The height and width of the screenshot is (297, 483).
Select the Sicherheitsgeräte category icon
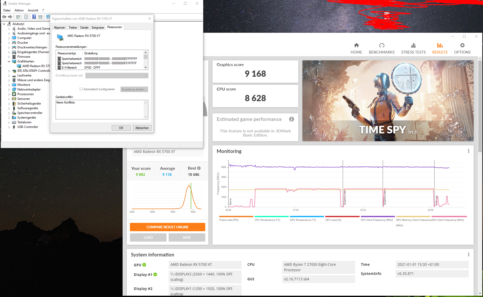tap(14, 104)
